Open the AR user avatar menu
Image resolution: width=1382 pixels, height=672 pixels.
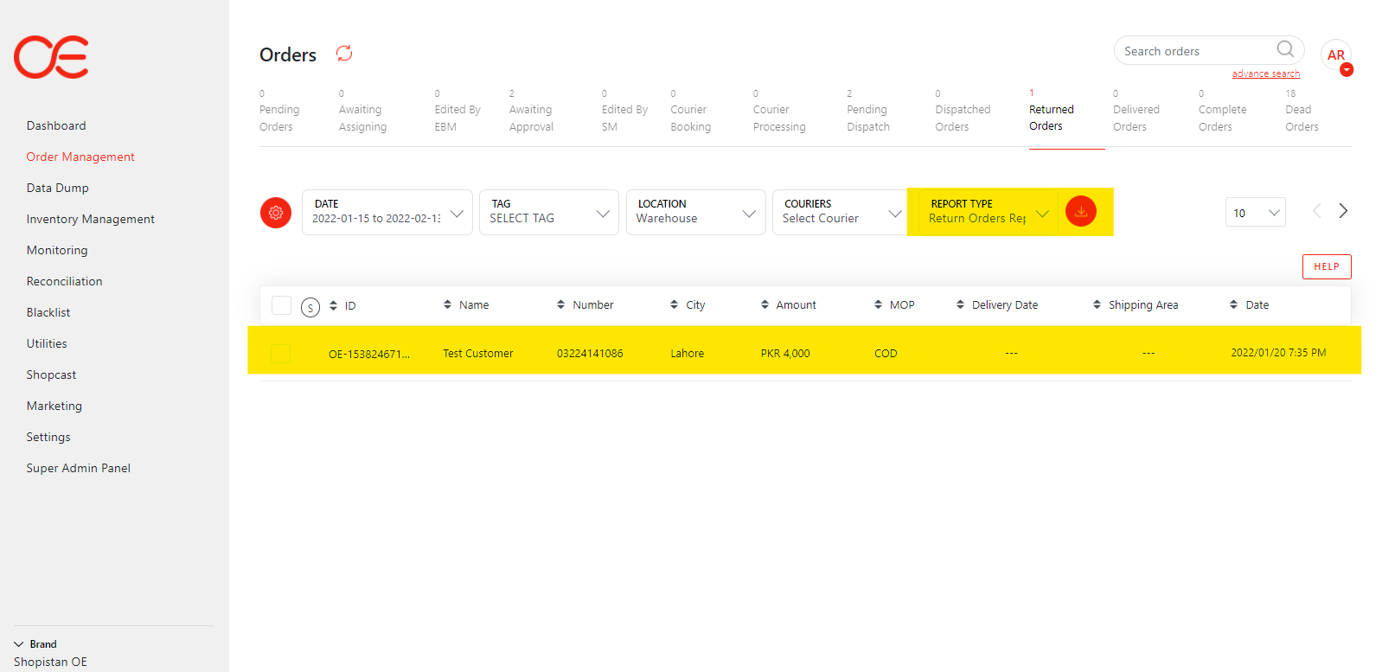[x=1336, y=55]
